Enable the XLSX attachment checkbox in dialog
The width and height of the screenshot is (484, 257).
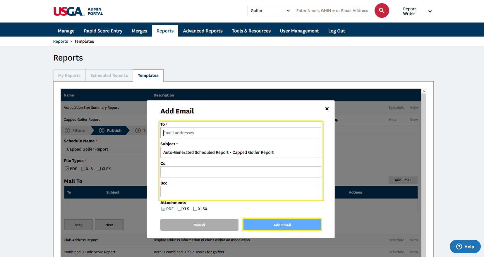point(195,209)
